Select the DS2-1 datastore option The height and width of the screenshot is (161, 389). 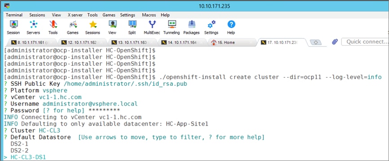[19, 144]
